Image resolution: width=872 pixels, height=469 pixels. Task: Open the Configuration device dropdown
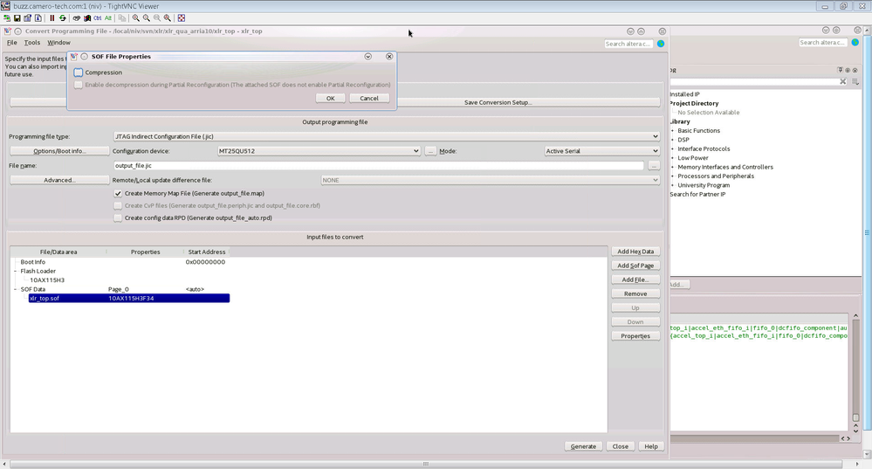pos(319,151)
